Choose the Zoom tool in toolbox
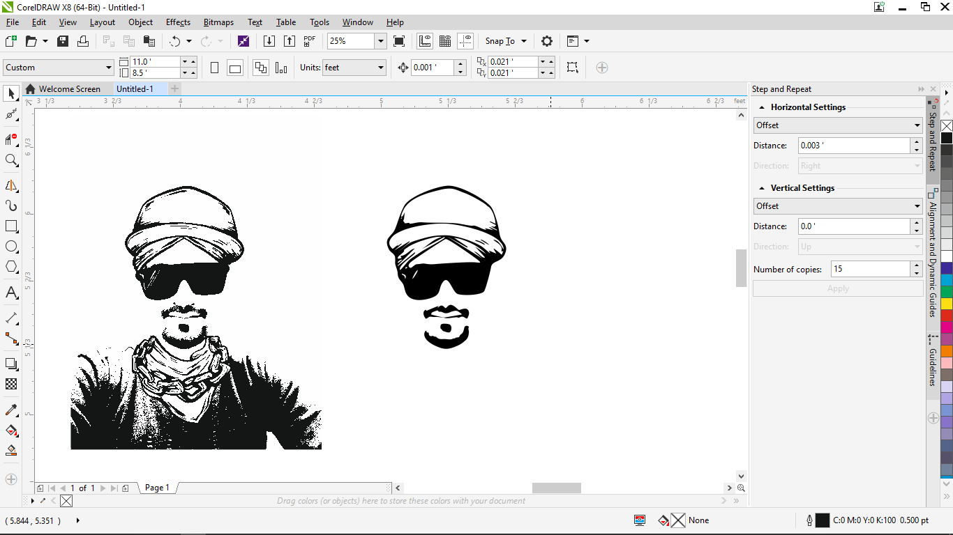This screenshot has width=953, height=535. click(11, 160)
